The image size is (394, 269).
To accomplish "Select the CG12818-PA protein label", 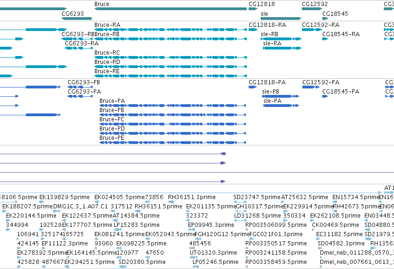I will click(267, 82).
